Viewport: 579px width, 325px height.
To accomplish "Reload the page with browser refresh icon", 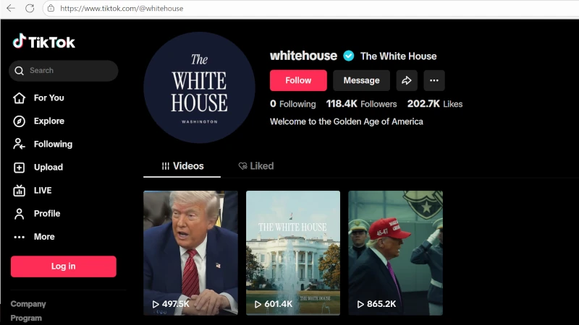I will click(30, 8).
